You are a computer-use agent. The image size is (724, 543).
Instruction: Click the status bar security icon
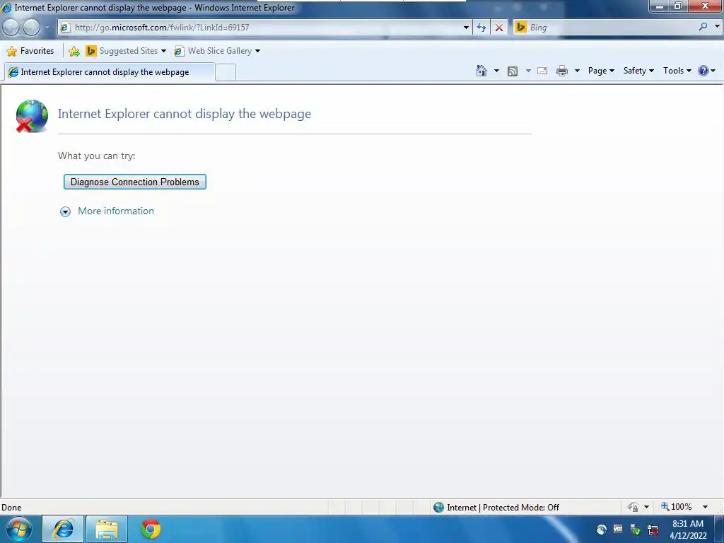[x=633, y=507]
